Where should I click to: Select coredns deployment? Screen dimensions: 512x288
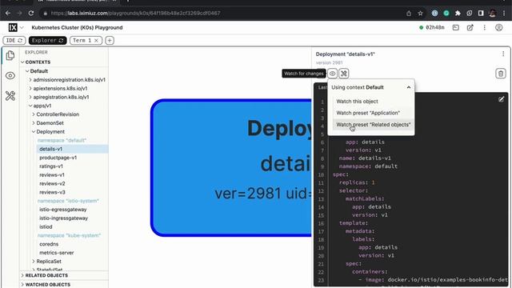49,244
